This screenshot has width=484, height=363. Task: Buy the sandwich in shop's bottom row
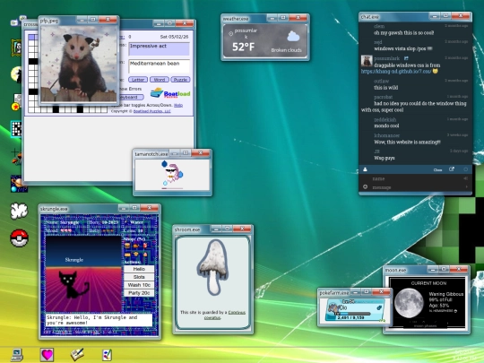[x=127, y=255]
